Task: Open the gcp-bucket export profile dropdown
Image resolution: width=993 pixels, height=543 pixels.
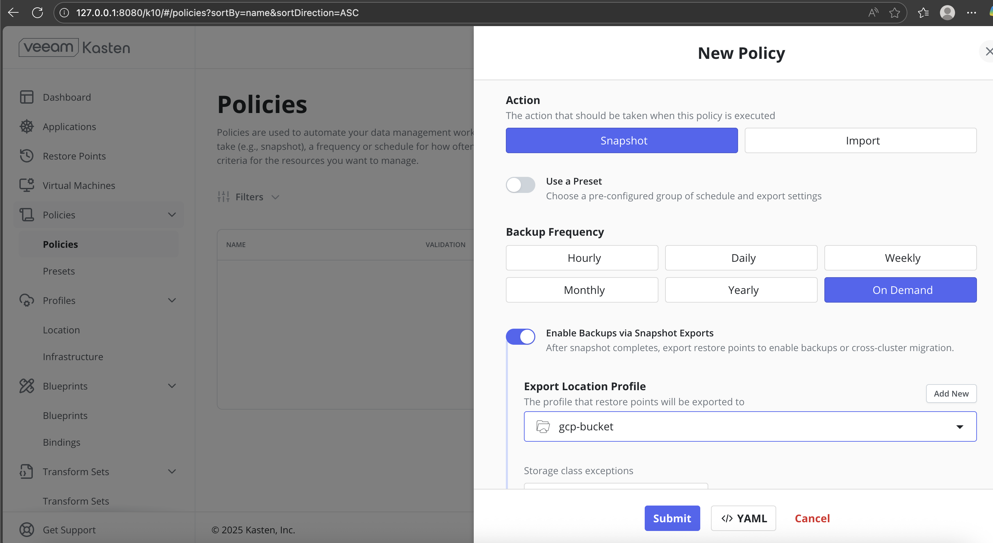Action: tap(750, 426)
